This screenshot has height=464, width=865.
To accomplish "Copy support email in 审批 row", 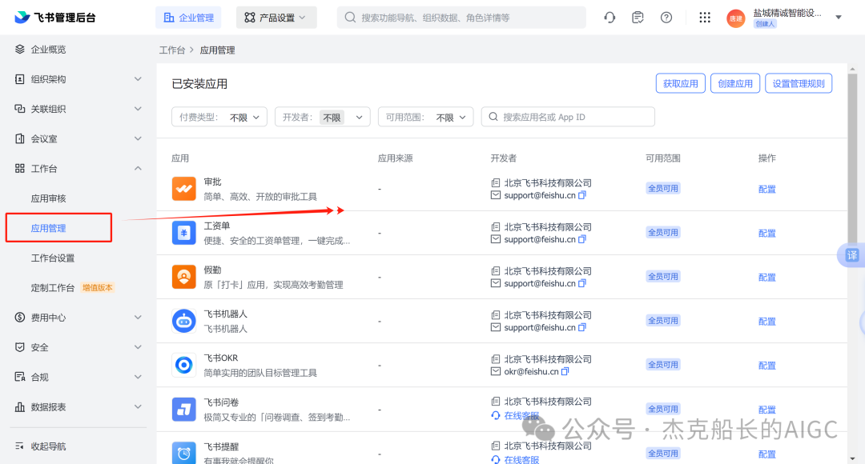I will click(582, 195).
